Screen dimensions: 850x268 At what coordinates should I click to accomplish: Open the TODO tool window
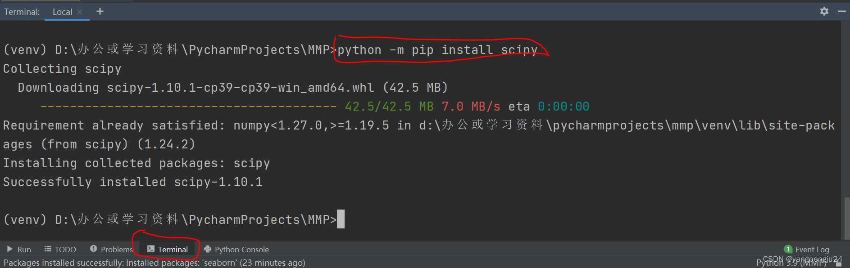pyautogui.click(x=60, y=249)
